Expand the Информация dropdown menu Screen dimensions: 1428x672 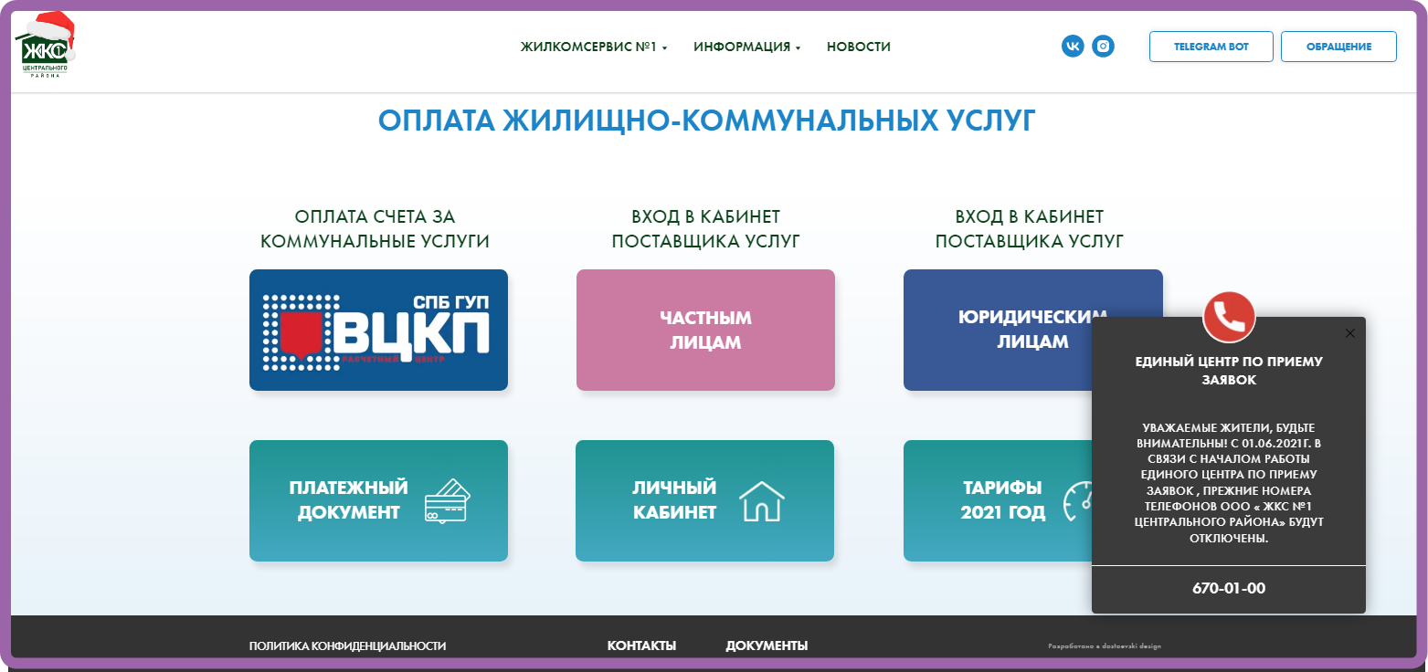[746, 47]
